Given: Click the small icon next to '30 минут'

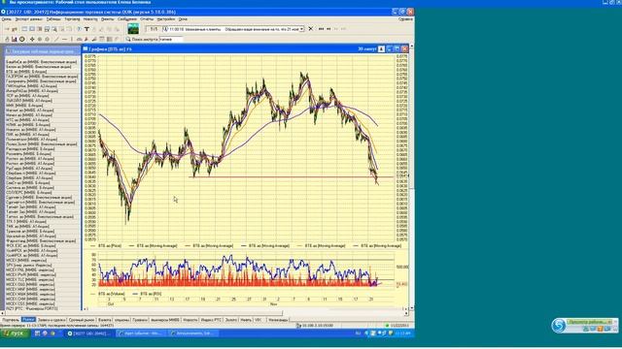Looking at the screenshot, I should (381, 49).
